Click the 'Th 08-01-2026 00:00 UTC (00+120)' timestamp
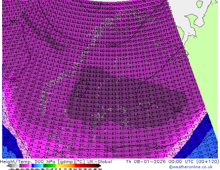 coord(172,162)
